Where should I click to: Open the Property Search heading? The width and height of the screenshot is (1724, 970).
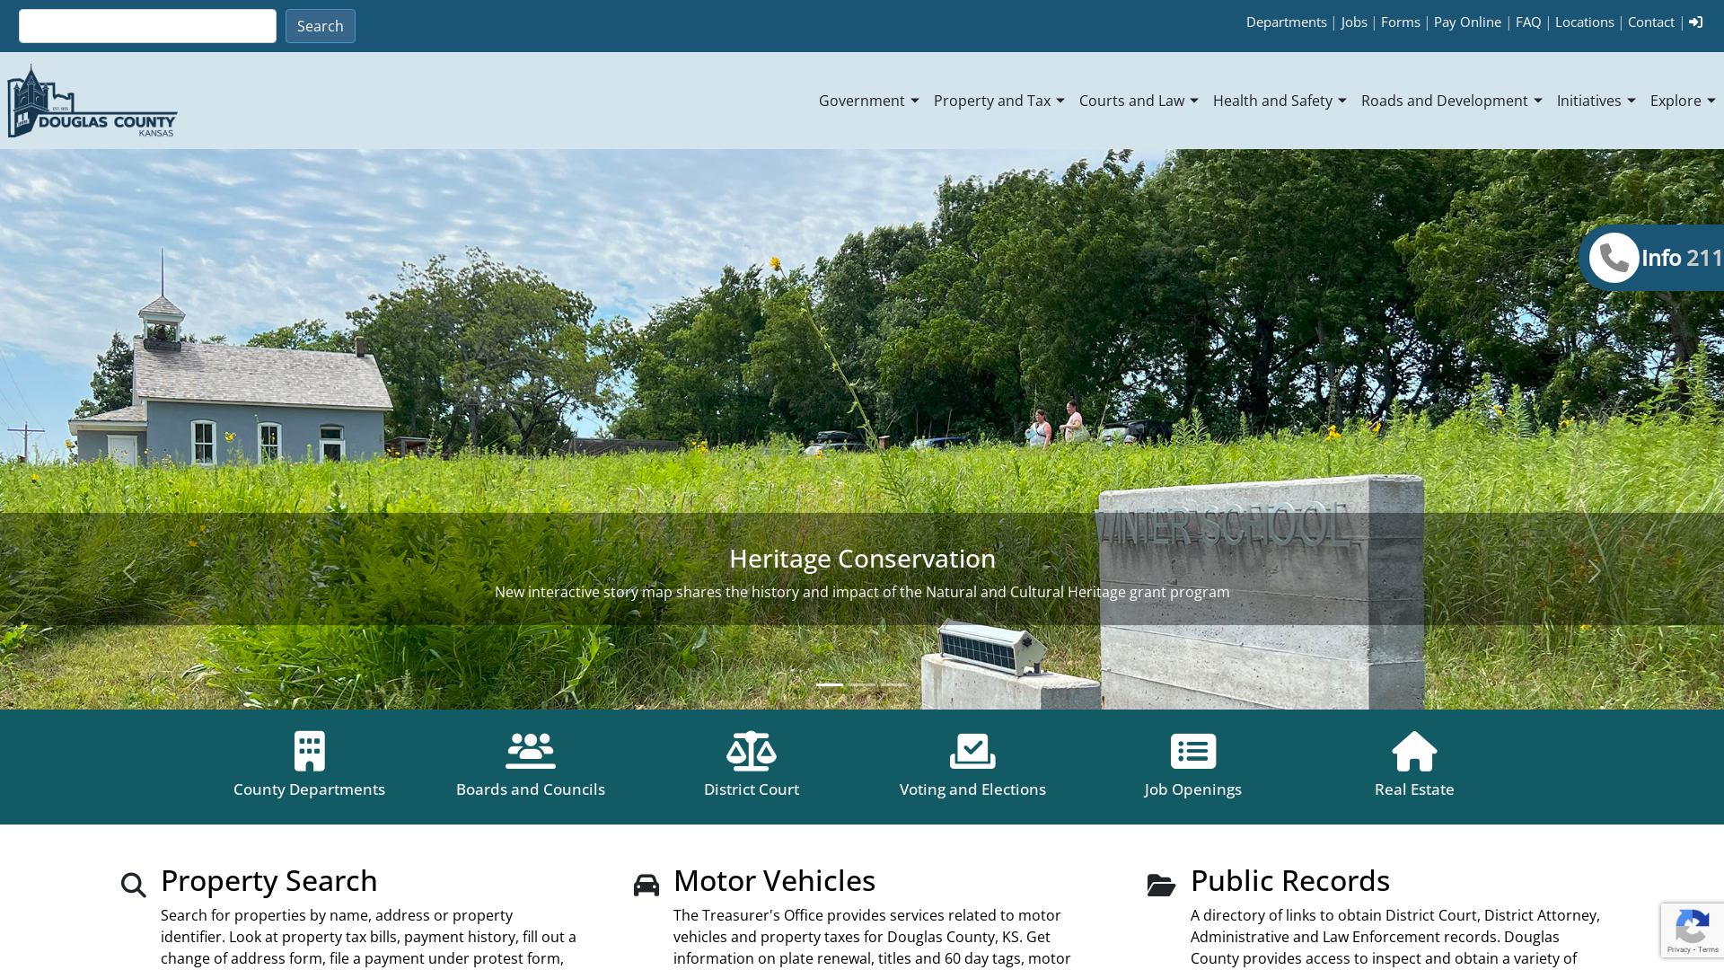coord(269,881)
